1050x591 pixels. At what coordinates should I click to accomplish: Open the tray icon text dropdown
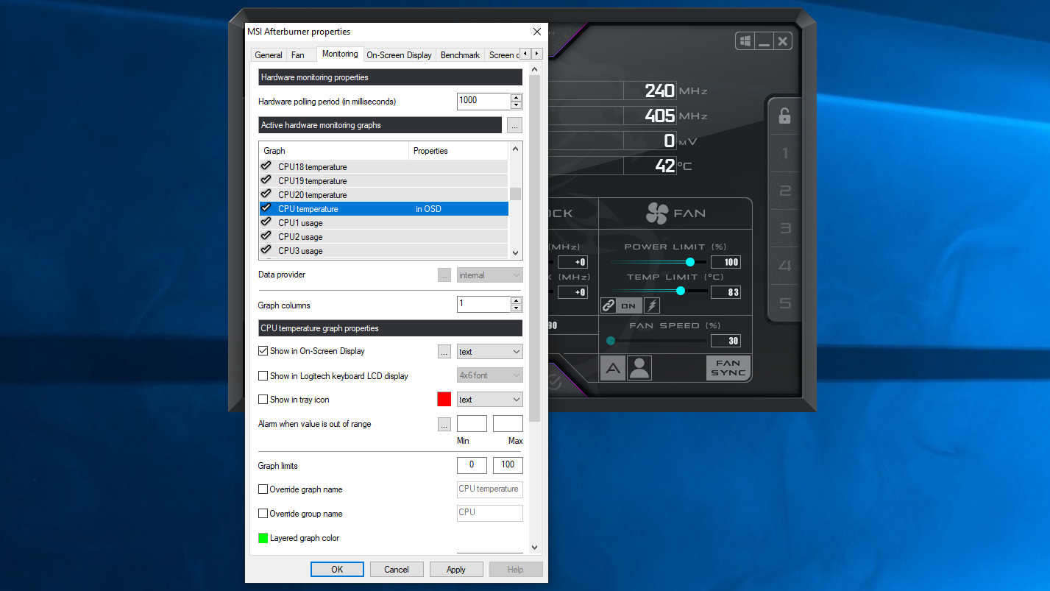click(x=489, y=399)
